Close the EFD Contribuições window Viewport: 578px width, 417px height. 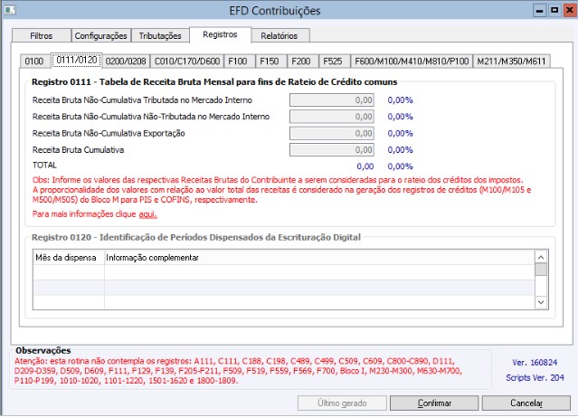570,10
